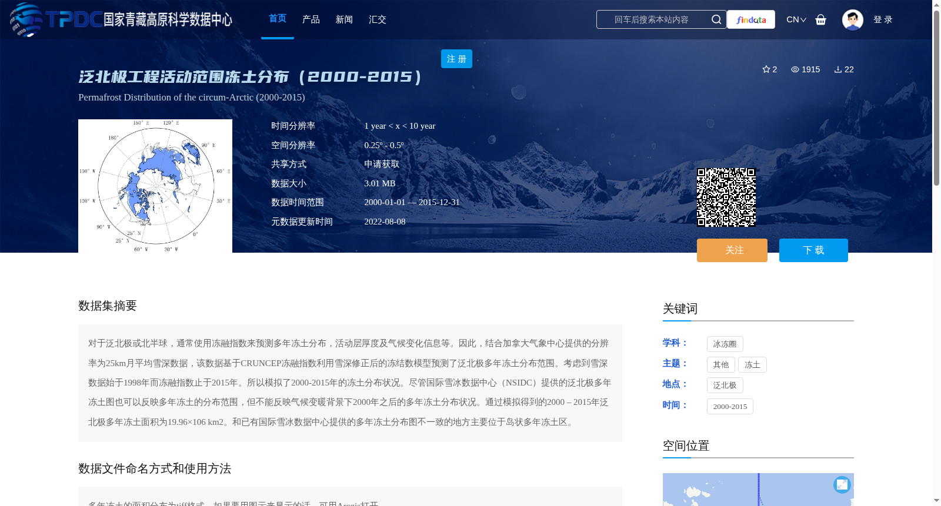Screen dimensions: 941x506
Task: Click the 3.01 MB data size value
Action: coord(380,183)
